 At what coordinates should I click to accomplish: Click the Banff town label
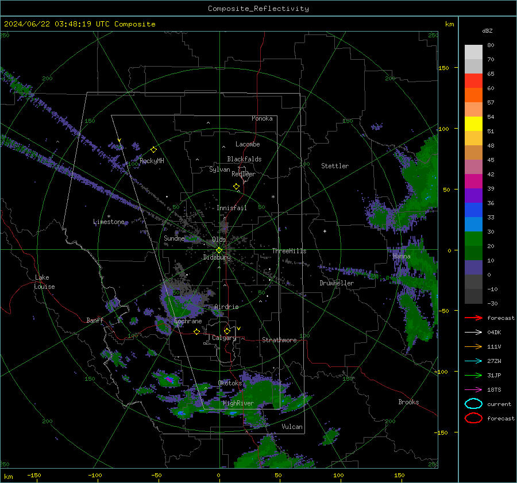click(x=95, y=320)
